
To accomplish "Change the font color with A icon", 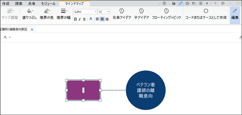I will pos(91,19).
